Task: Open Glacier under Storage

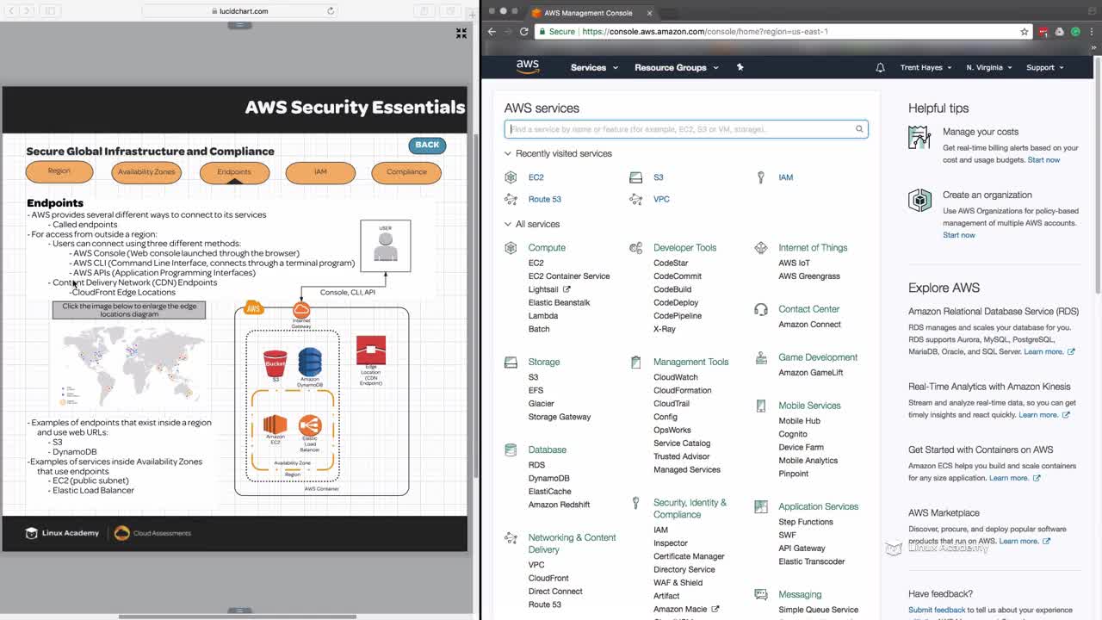Action: [542, 404]
